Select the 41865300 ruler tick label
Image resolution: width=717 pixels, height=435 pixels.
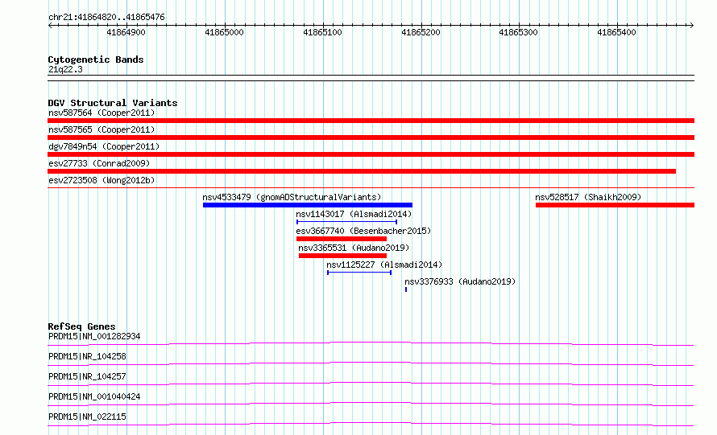518,32
